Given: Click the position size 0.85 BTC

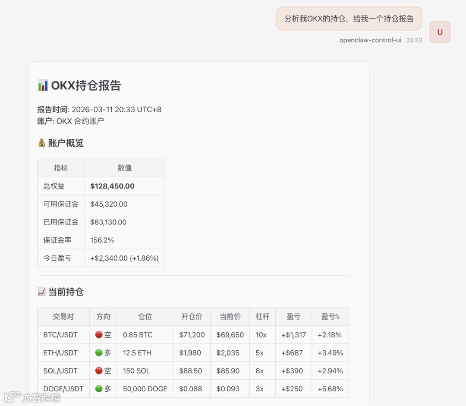Looking at the screenshot, I should 138,335.
